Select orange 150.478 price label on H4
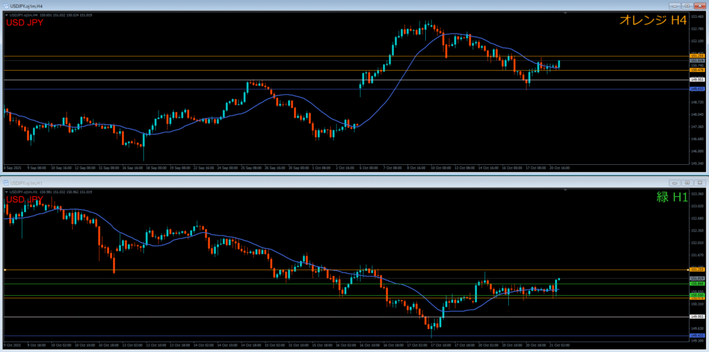Image resolution: width=709 pixels, height=352 pixels. [697, 70]
